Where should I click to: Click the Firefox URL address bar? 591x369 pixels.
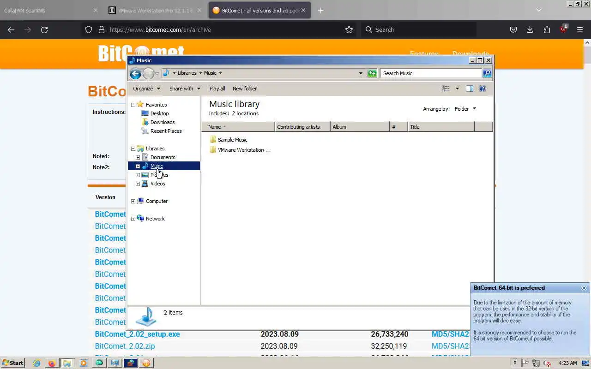click(x=226, y=30)
